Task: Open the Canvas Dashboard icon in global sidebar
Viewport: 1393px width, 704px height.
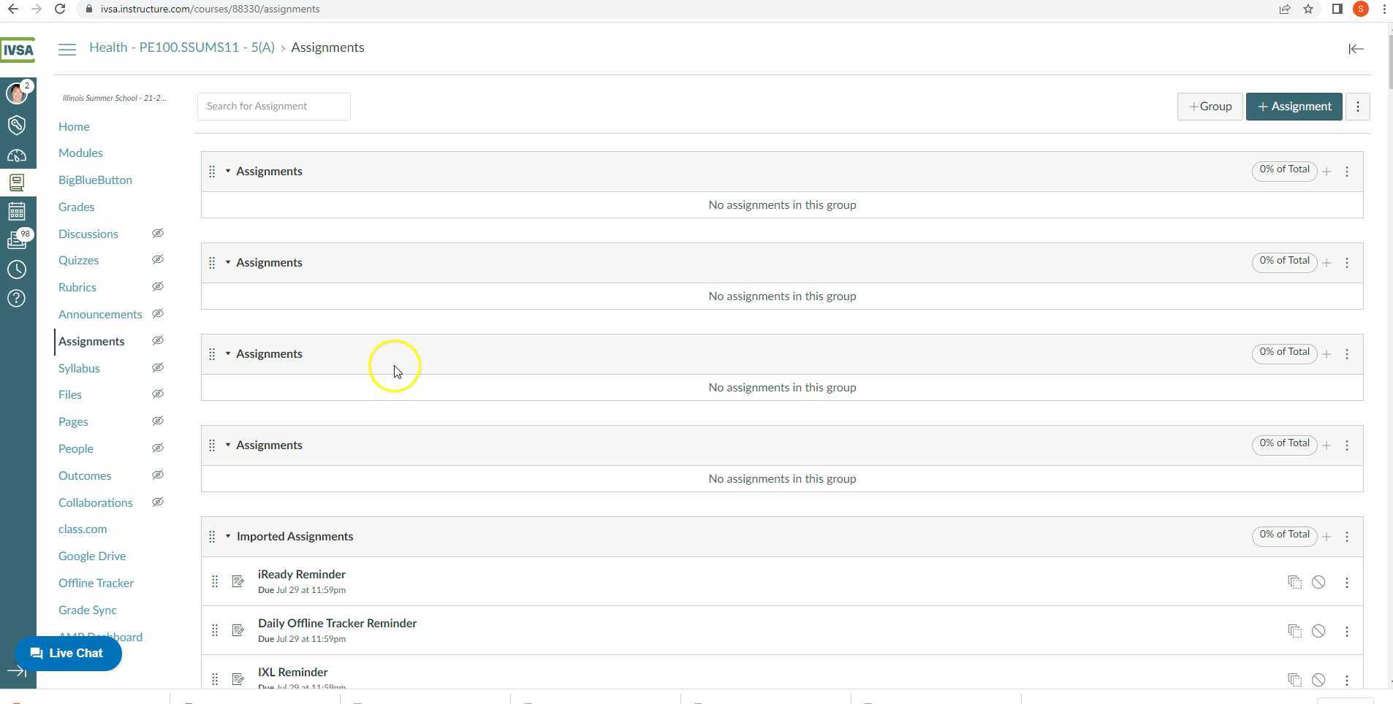Action: (x=17, y=156)
